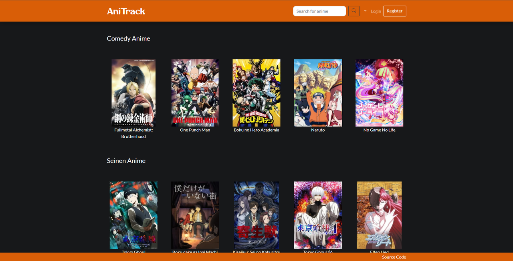
Task: Open the Boku dake ga Inai Machi poster
Action: [x=195, y=215]
